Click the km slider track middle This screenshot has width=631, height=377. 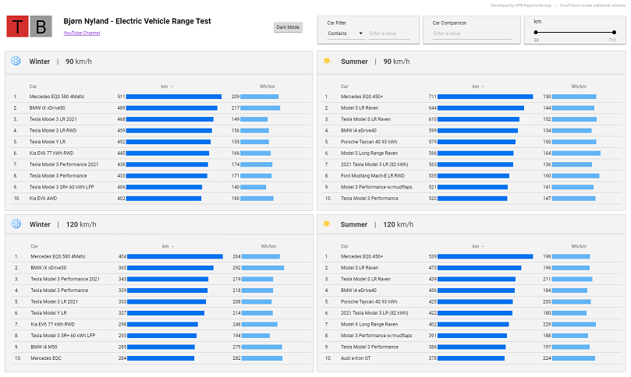575,32
